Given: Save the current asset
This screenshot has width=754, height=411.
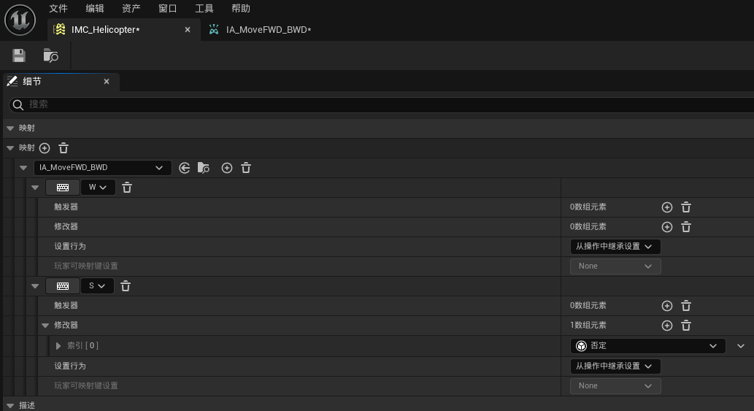Looking at the screenshot, I should [19, 55].
